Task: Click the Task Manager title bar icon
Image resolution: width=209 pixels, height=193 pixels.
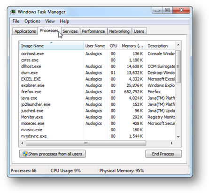Action: point(13,12)
